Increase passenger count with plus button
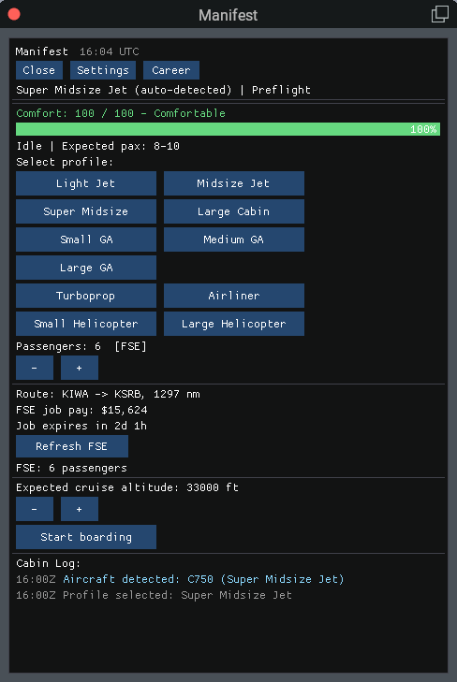457x682 pixels. [80, 368]
